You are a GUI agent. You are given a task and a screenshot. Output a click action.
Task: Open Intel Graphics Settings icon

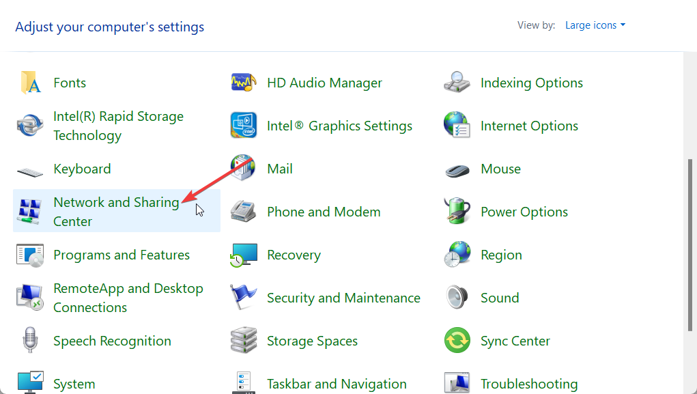244,126
